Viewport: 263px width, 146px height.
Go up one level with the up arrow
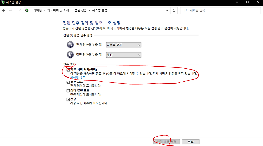click(x=21, y=10)
